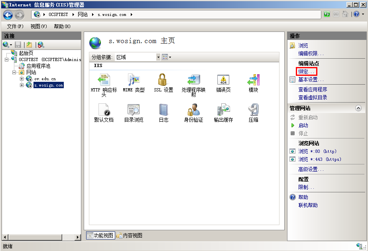The image size is (368, 251).
Task: Collapse the 管理网站 section
Action: 358,108
